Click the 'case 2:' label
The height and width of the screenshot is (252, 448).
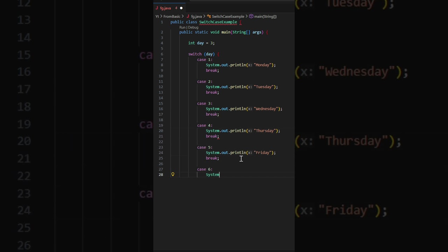204,82
